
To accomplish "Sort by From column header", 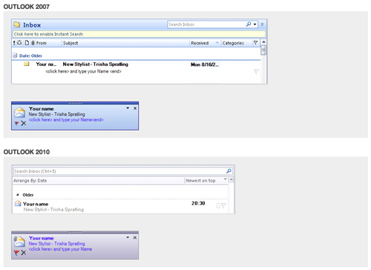I will (x=42, y=43).
